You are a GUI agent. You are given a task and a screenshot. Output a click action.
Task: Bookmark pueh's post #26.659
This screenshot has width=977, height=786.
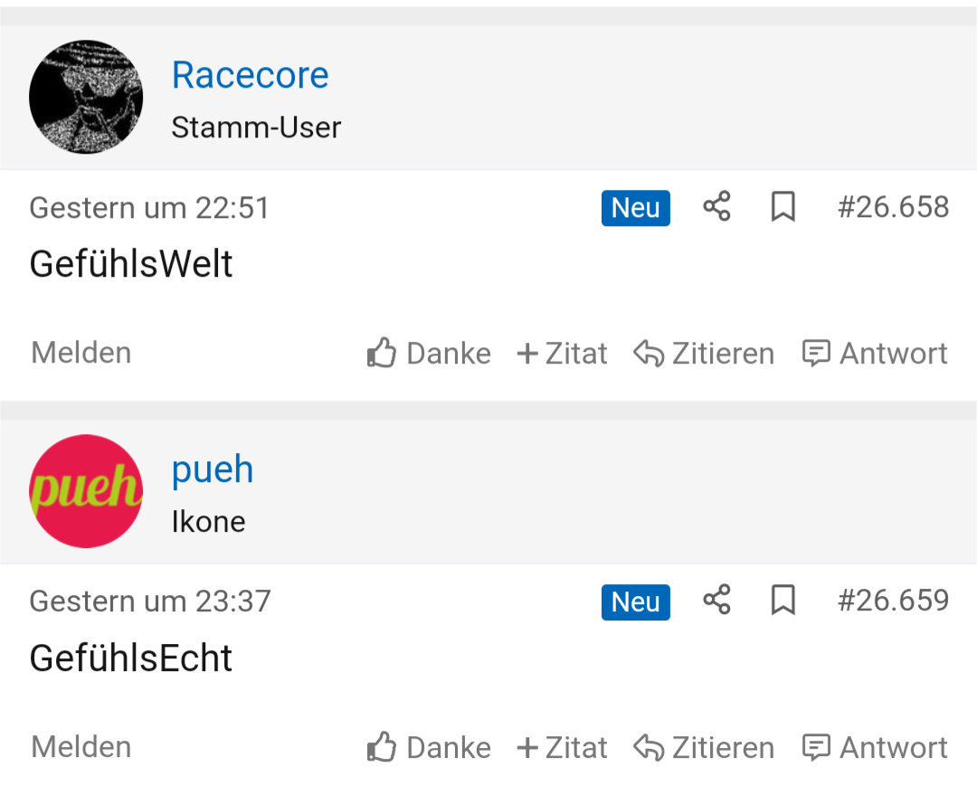783,601
